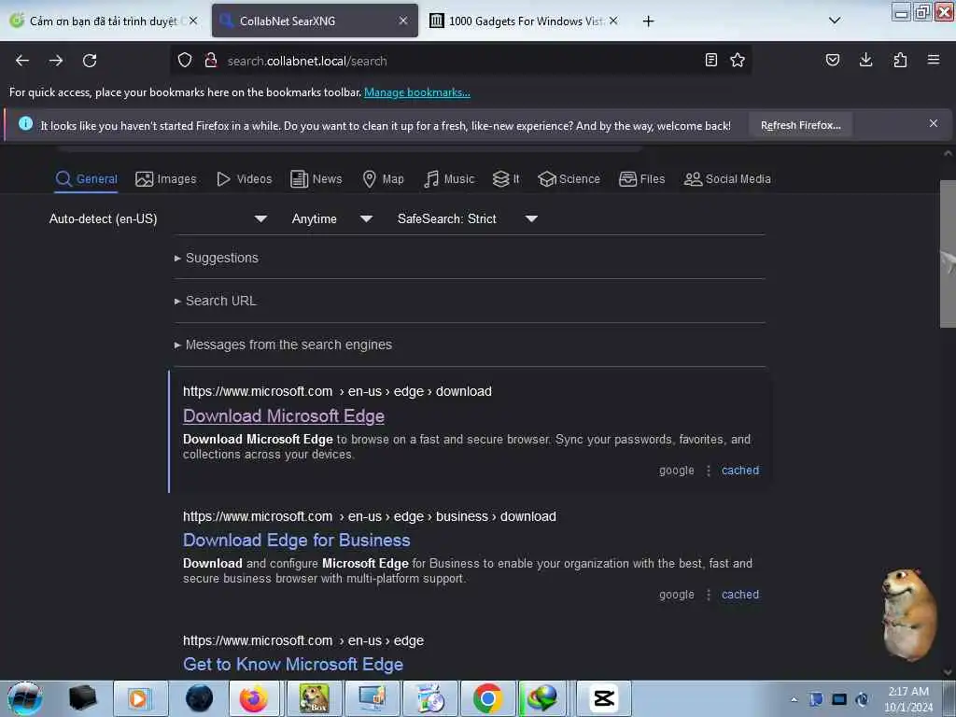Screen dimensions: 956x717
Task: Switch to the Cảm ơn bạn đã tải tab
Action: click(104, 21)
